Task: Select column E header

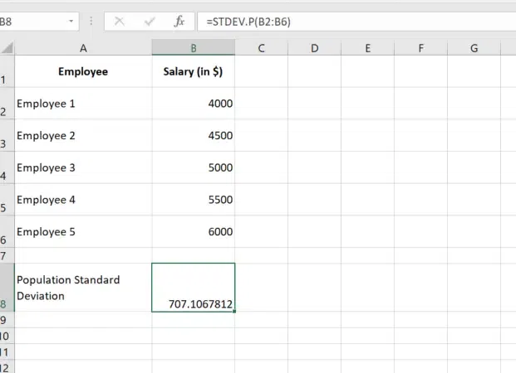Action: point(367,48)
